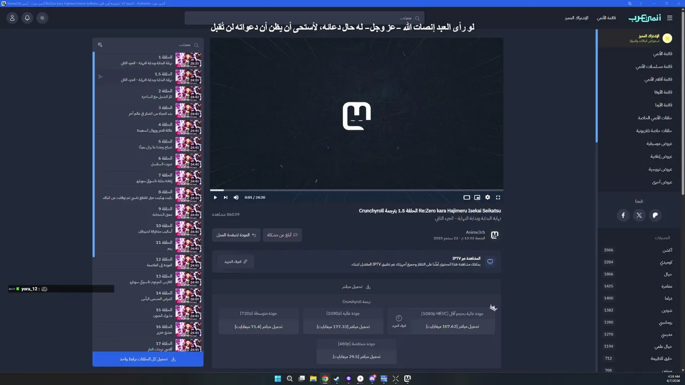The height and width of the screenshot is (385, 685).
Task: Select episode الحلقة 5 in list
Action: (148, 144)
